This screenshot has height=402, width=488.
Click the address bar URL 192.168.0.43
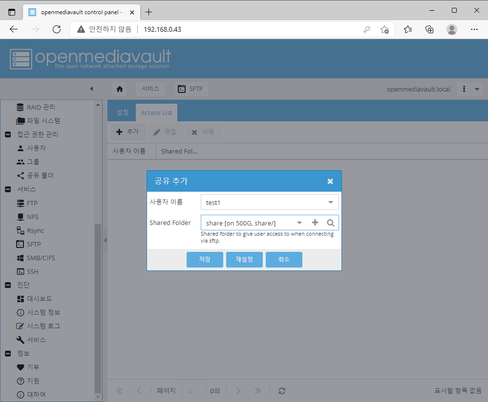point(163,30)
